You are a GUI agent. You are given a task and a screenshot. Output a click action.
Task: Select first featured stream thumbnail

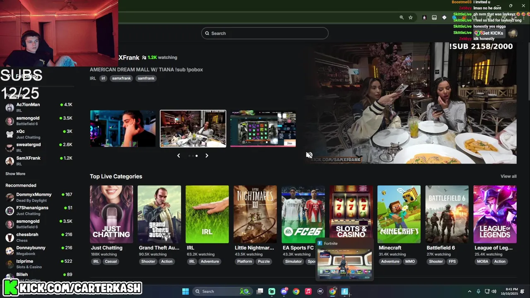click(123, 128)
